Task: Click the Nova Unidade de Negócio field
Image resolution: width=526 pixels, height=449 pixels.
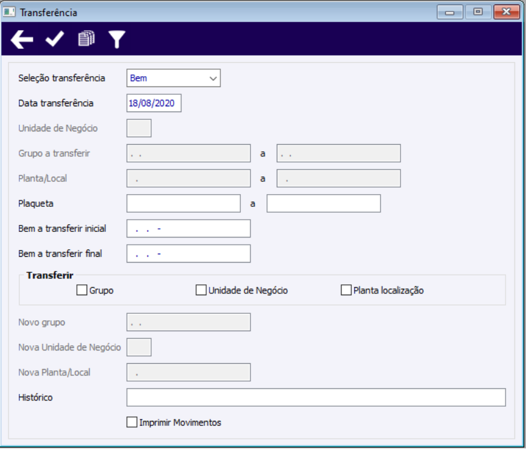Action: [139, 347]
